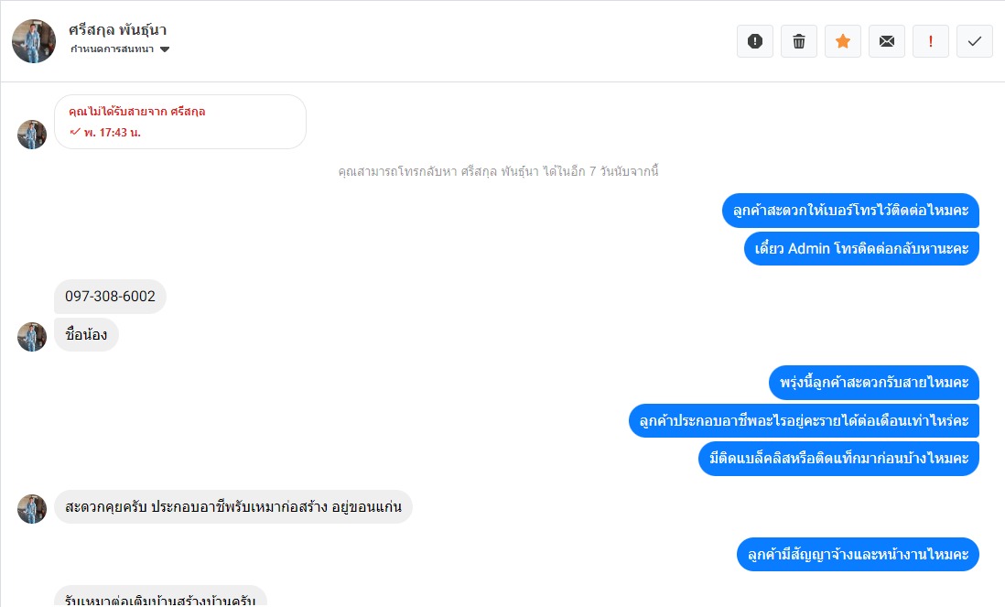The image size is (1005, 607).
Task: Select the phone number 097-308-6002 message
Action: (110, 296)
